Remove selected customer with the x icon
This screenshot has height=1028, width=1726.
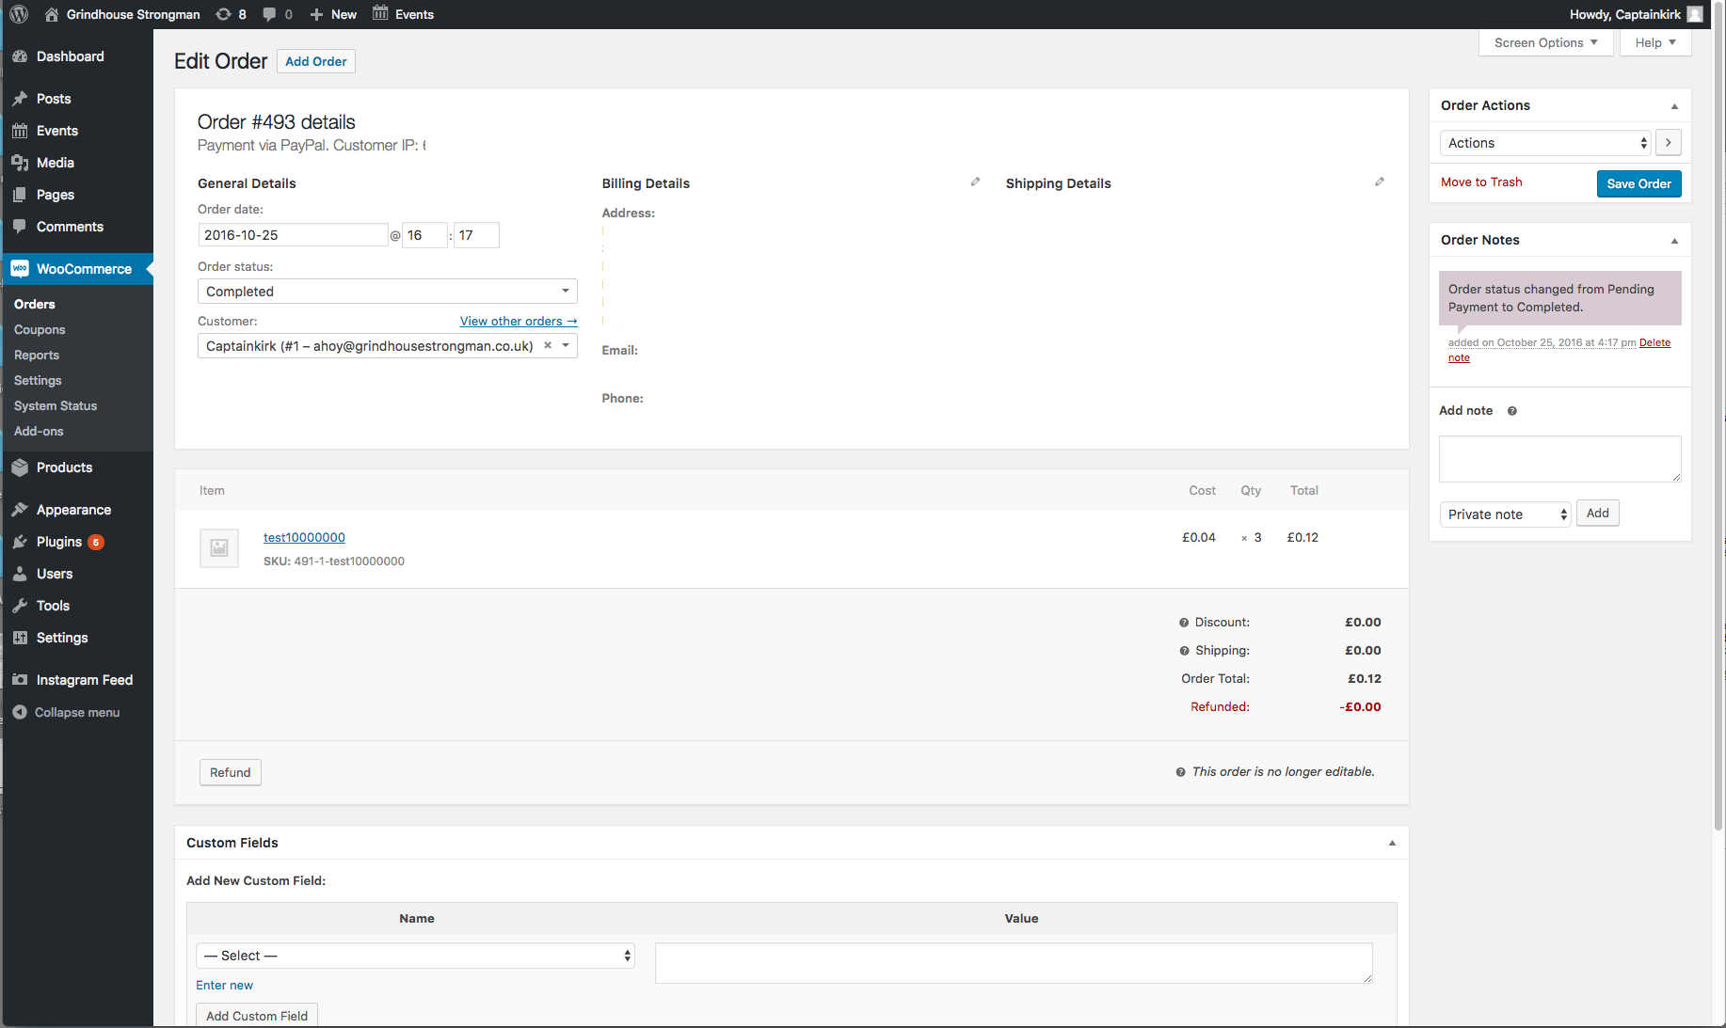pyautogui.click(x=548, y=346)
